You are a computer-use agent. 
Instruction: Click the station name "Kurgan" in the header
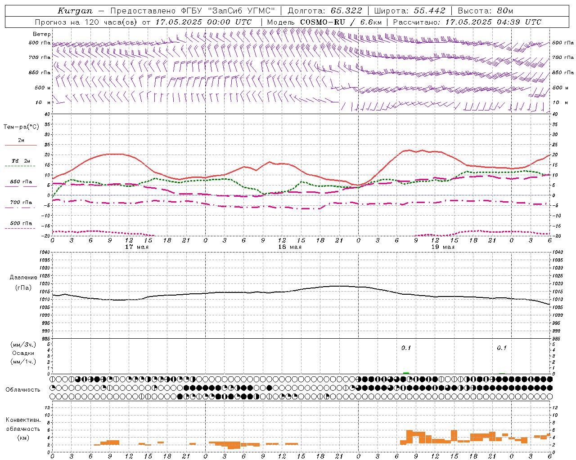[75, 11]
